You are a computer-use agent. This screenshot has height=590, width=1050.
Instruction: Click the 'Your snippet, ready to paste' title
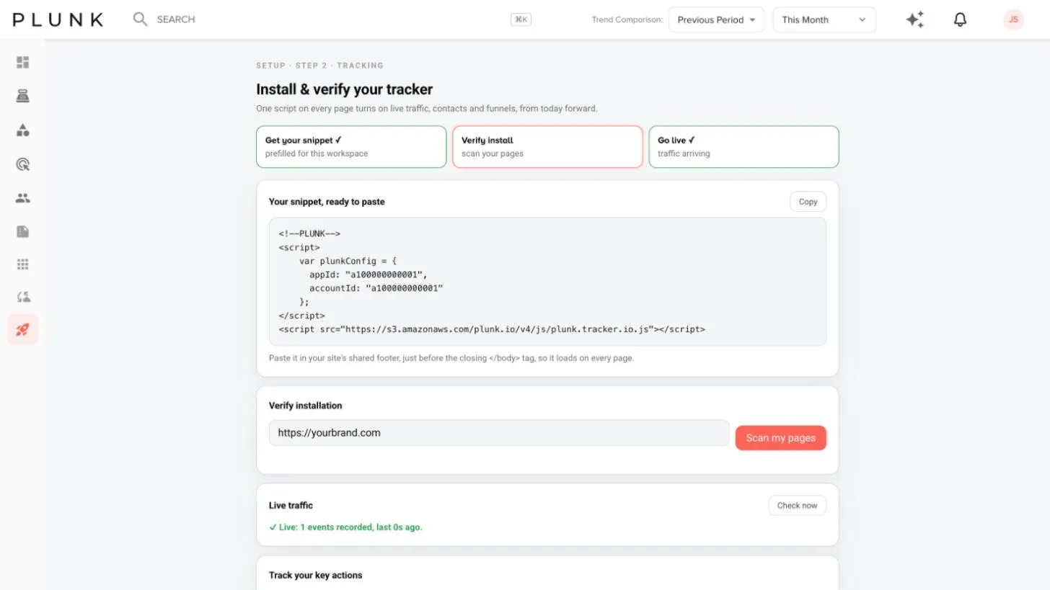tap(327, 202)
